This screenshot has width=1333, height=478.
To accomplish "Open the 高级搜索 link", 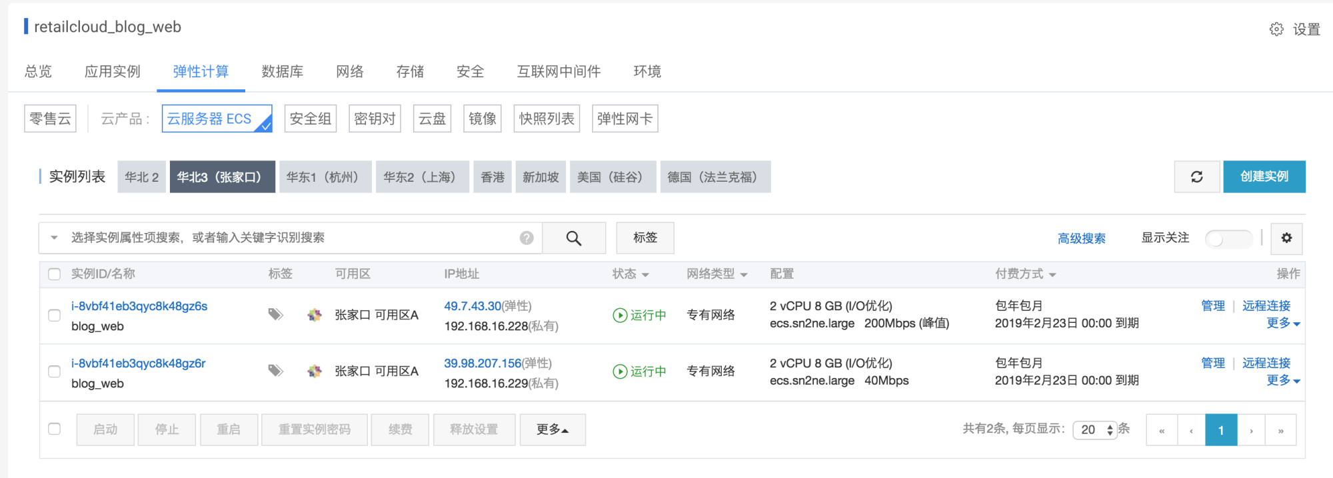I will [1081, 238].
